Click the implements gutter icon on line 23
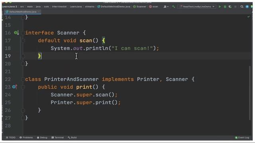 (x=15, y=87)
